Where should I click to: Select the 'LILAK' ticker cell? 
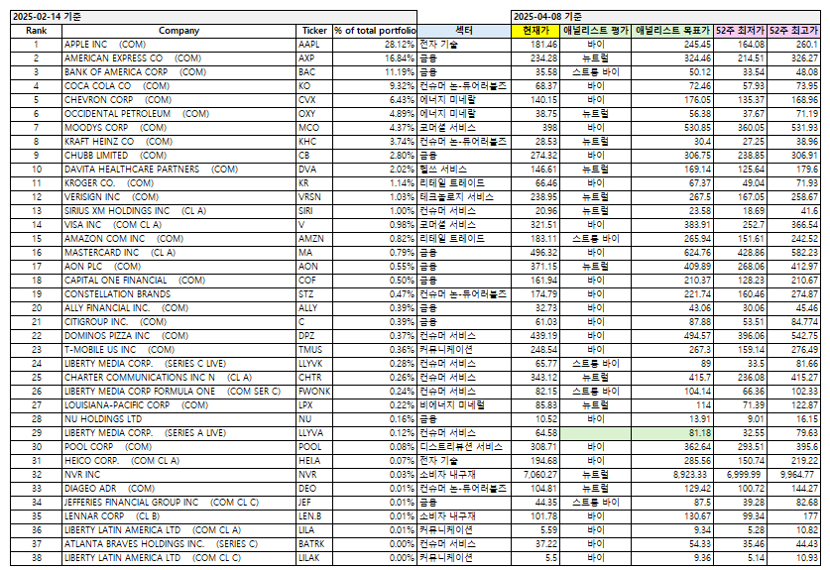[x=314, y=557]
